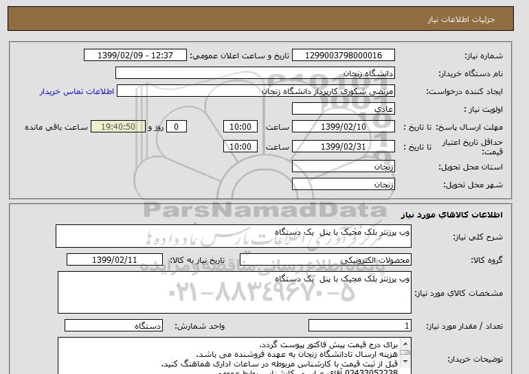Click the goods group field محصولات الکترونیکی
Image resolution: width=529 pixels, height=374 pixels.
pyautogui.click(x=325, y=260)
